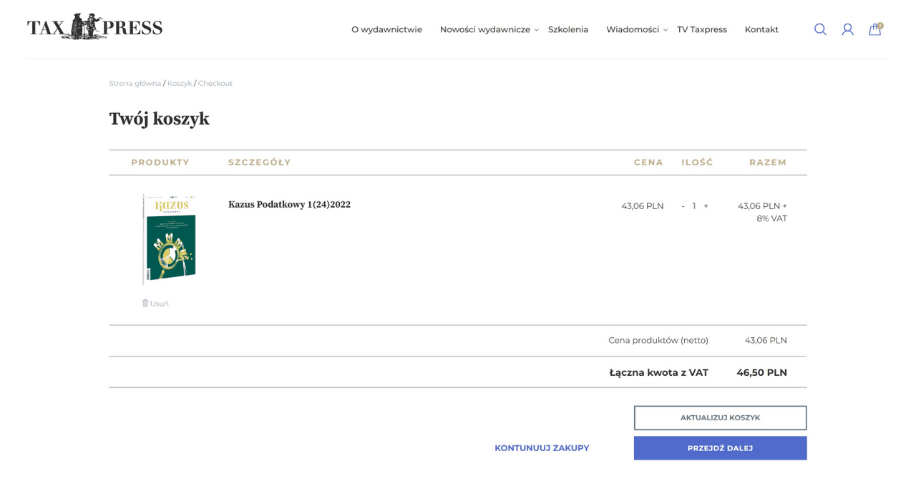Click the Aktualizuj koszyk button

click(x=720, y=418)
